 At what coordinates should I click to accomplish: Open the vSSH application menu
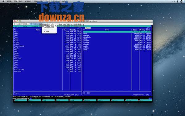[9, 2]
